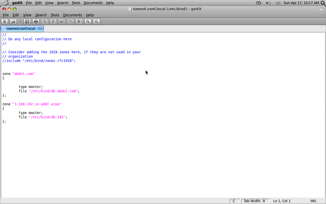Image resolution: width=326 pixels, height=204 pixels.
Task: Click the INS insert mode indicator
Action: (x=313, y=201)
